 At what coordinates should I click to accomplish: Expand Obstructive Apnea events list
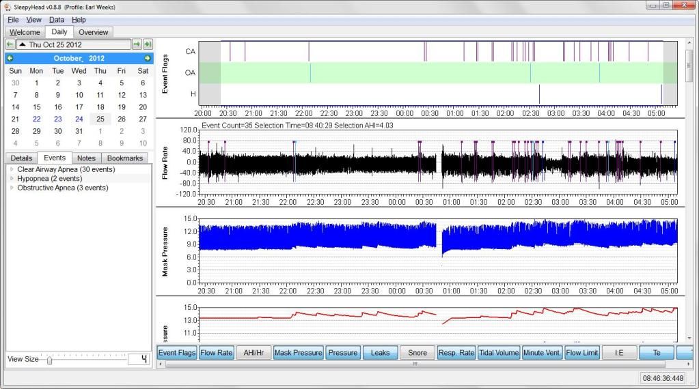pos(12,188)
